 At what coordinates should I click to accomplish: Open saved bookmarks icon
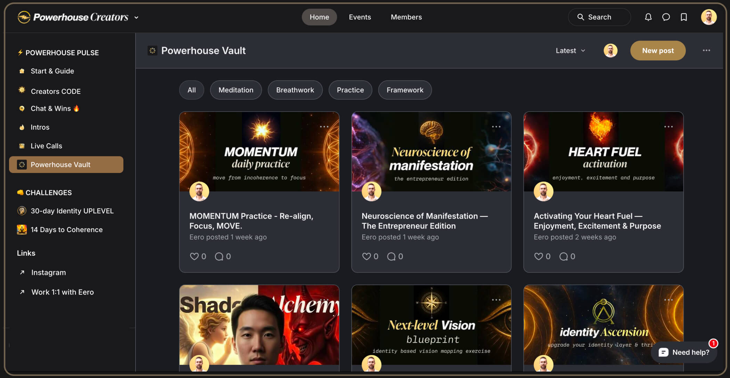(x=683, y=17)
